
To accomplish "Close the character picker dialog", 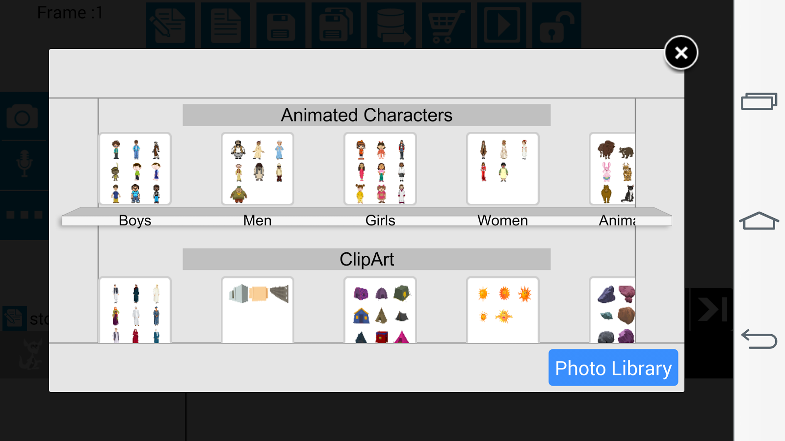I will tap(681, 52).
